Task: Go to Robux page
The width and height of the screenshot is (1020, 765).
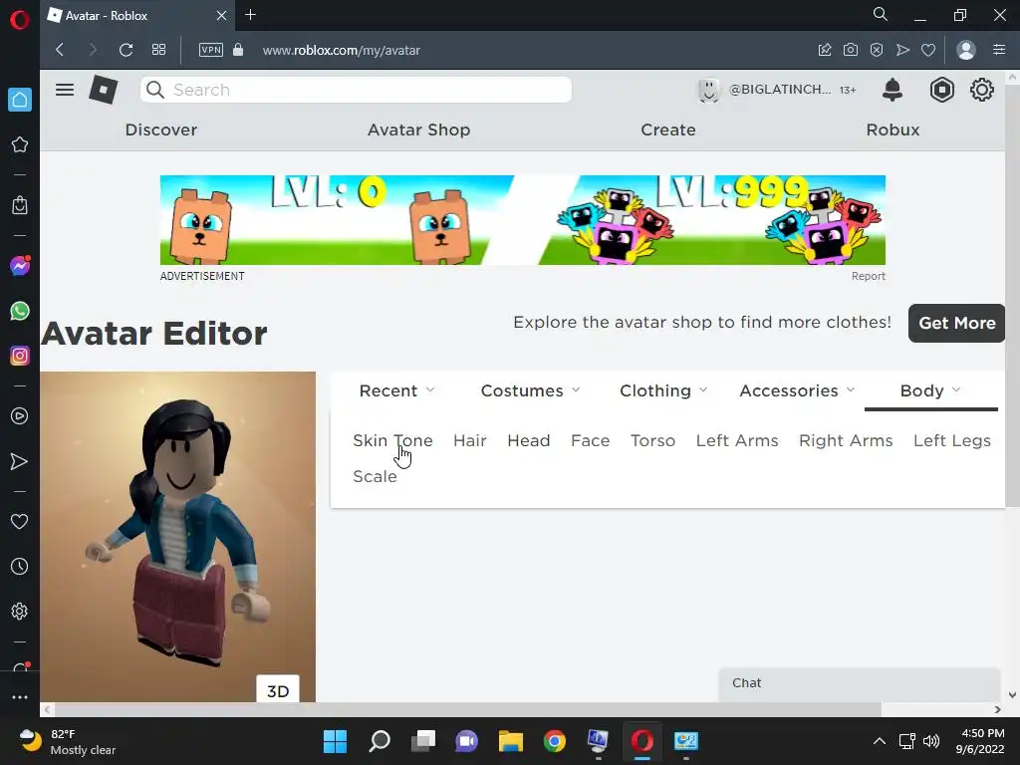Action: 892,129
